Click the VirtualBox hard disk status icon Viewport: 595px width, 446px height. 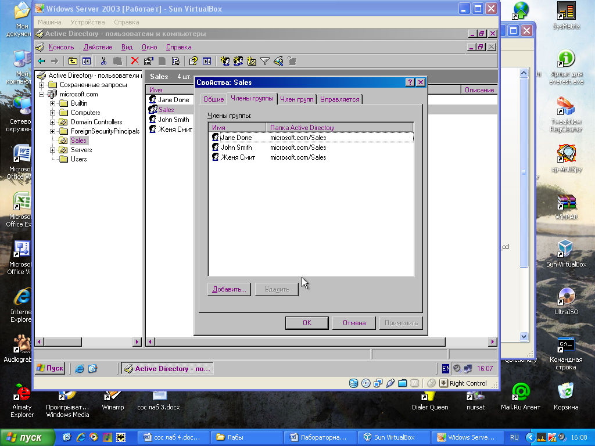point(353,383)
